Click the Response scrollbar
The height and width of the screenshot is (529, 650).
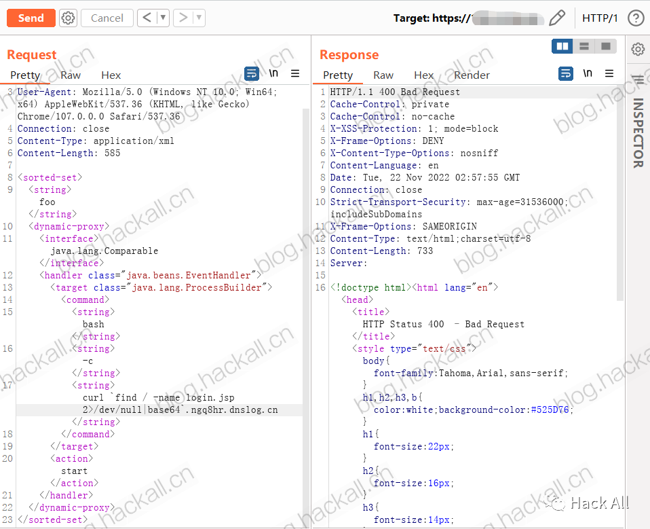click(x=619, y=193)
